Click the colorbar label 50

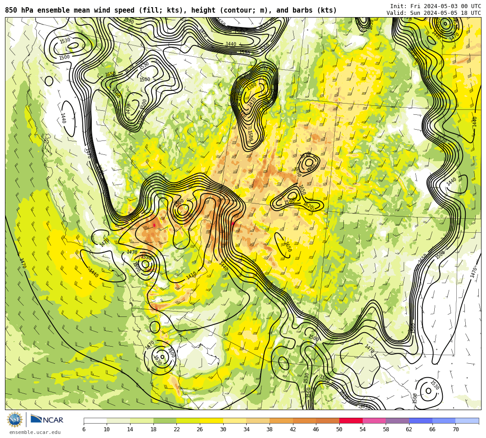(339, 429)
